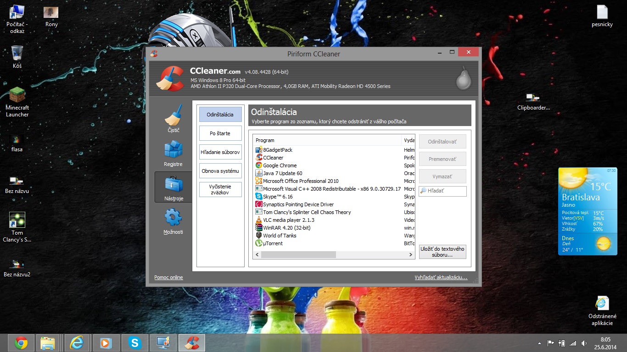
Task: Open the Čistič cleaner section
Action: 173,119
